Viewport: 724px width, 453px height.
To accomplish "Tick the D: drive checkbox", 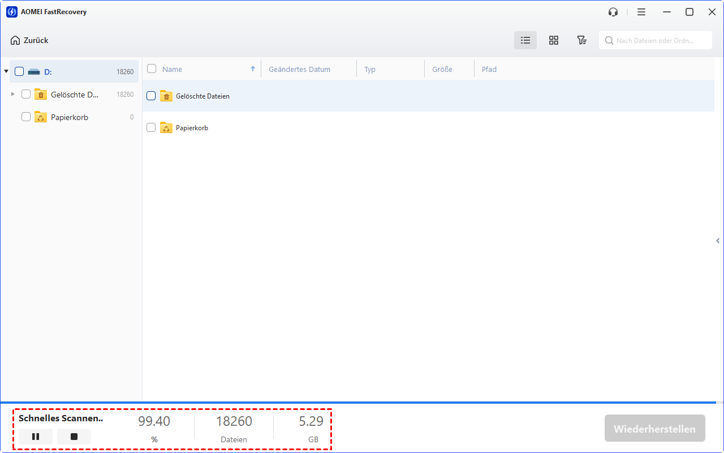I will click(19, 71).
